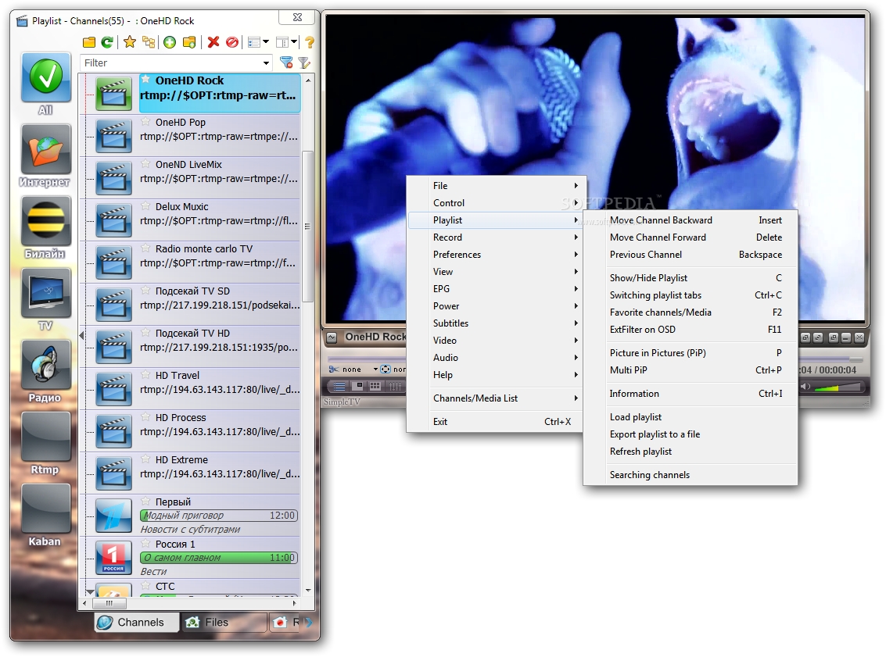Click the scissors crop icon in player
886x657 pixels.
pyautogui.click(x=333, y=370)
